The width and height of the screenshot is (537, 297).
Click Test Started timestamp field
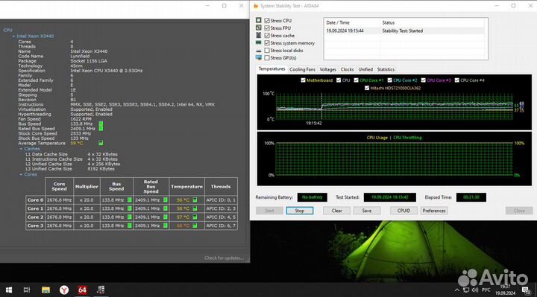tap(390, 197)
